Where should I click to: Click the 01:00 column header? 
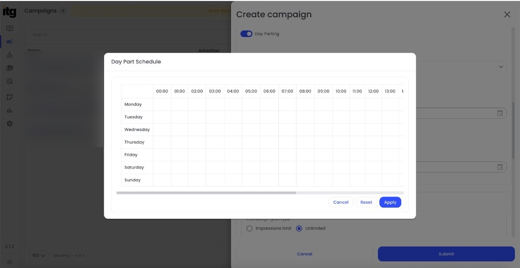click(x=179, y=91)
